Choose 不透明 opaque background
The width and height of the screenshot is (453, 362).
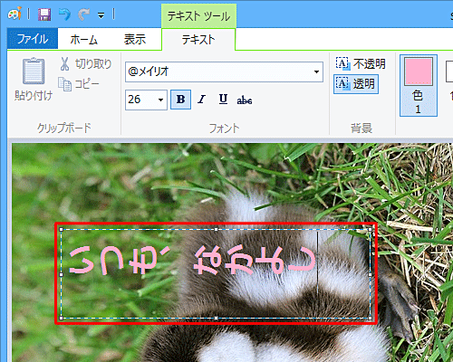[x=361, y=63]
